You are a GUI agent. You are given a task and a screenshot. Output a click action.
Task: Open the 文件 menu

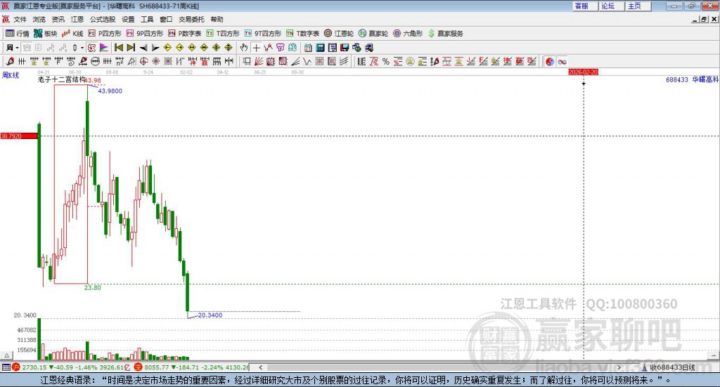point(20,19)
